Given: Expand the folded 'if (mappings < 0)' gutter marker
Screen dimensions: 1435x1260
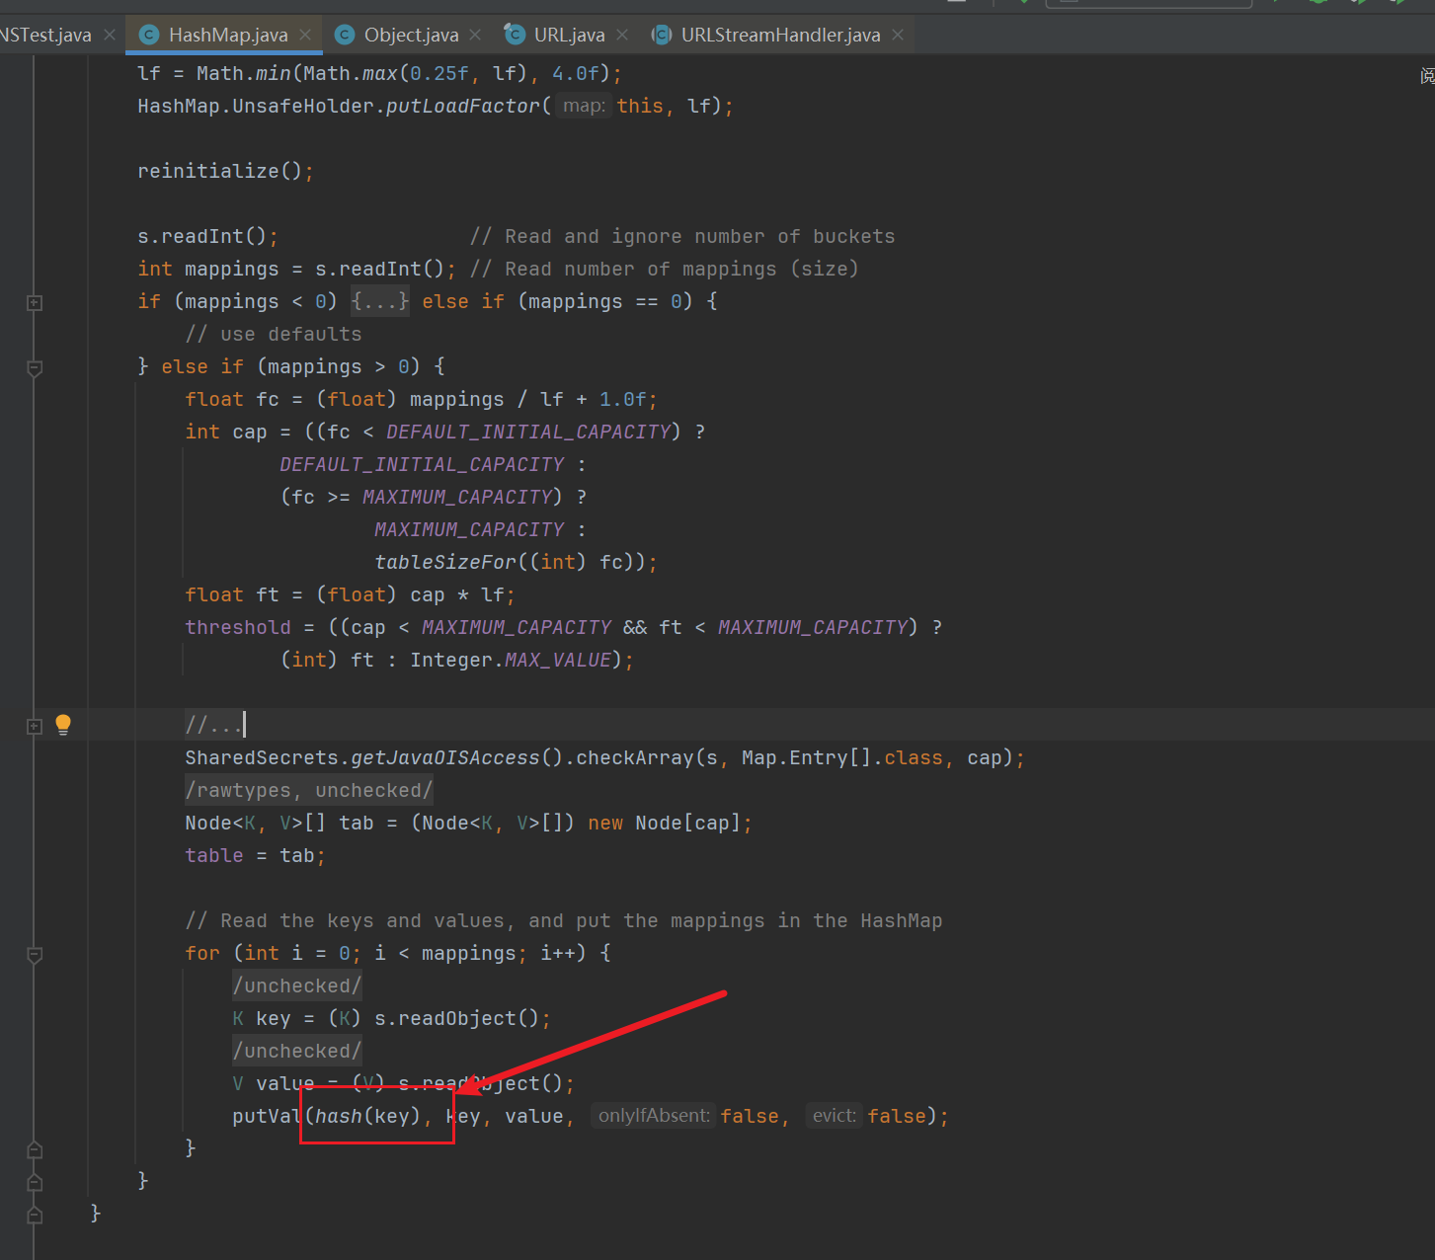Looking at the screenshot, I should click(35, 302).
